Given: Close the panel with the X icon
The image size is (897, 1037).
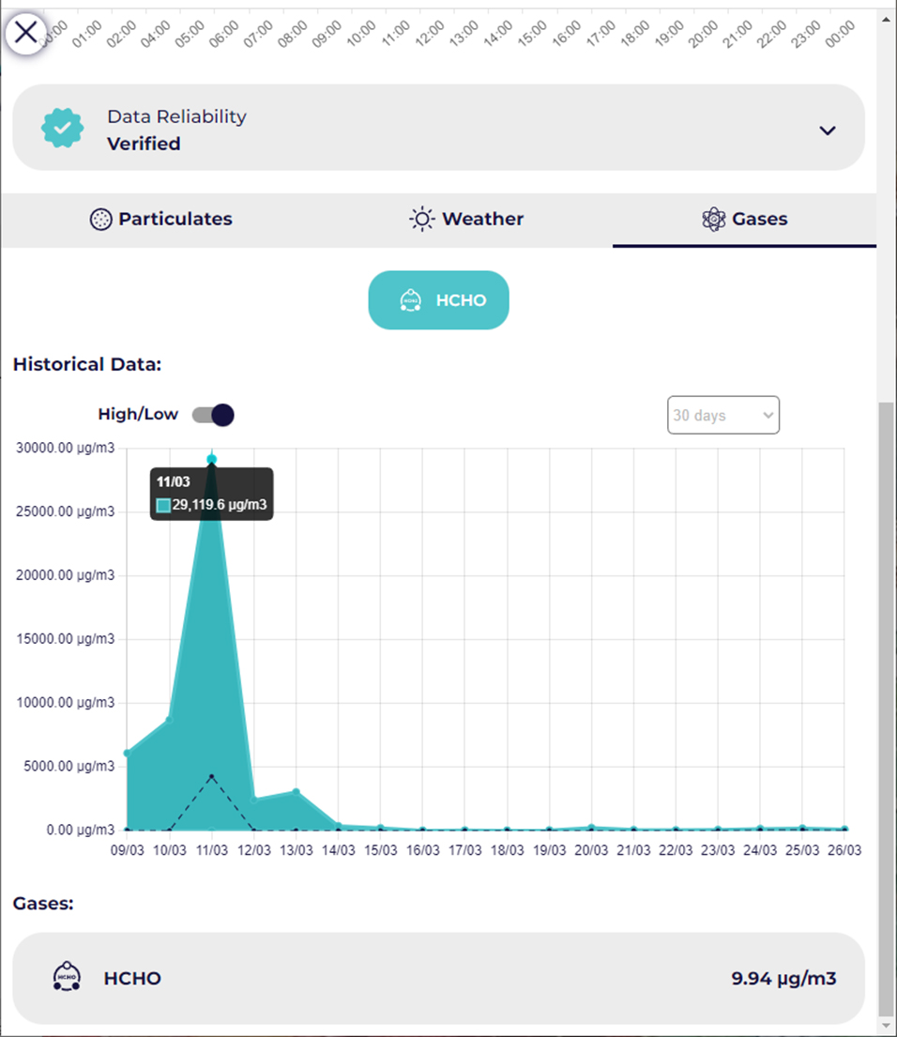Looking at the screenshot, I should [x=26, y=33].
